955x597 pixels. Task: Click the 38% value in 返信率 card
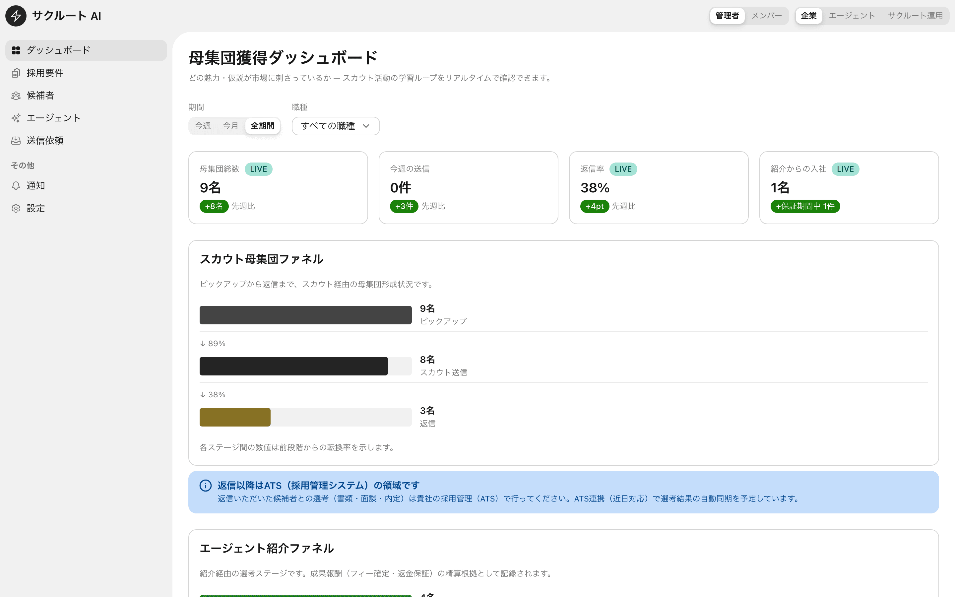[595, 188]
